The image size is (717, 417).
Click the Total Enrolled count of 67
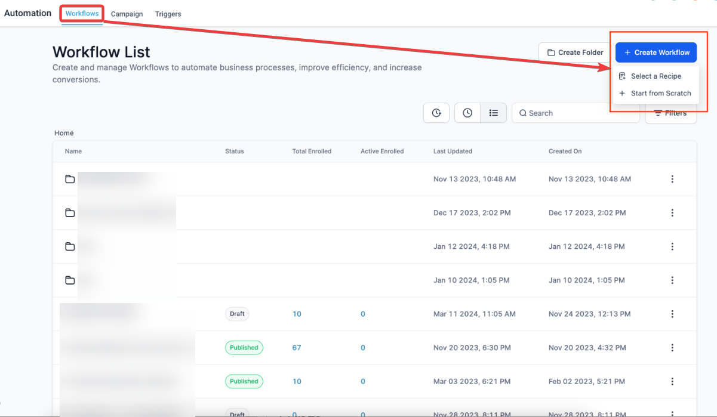click(x=297, y=347)
